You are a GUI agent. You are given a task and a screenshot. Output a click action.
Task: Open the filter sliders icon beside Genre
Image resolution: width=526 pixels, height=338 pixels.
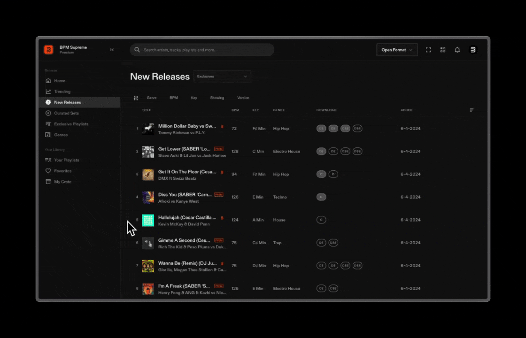[x=136, y=98]
